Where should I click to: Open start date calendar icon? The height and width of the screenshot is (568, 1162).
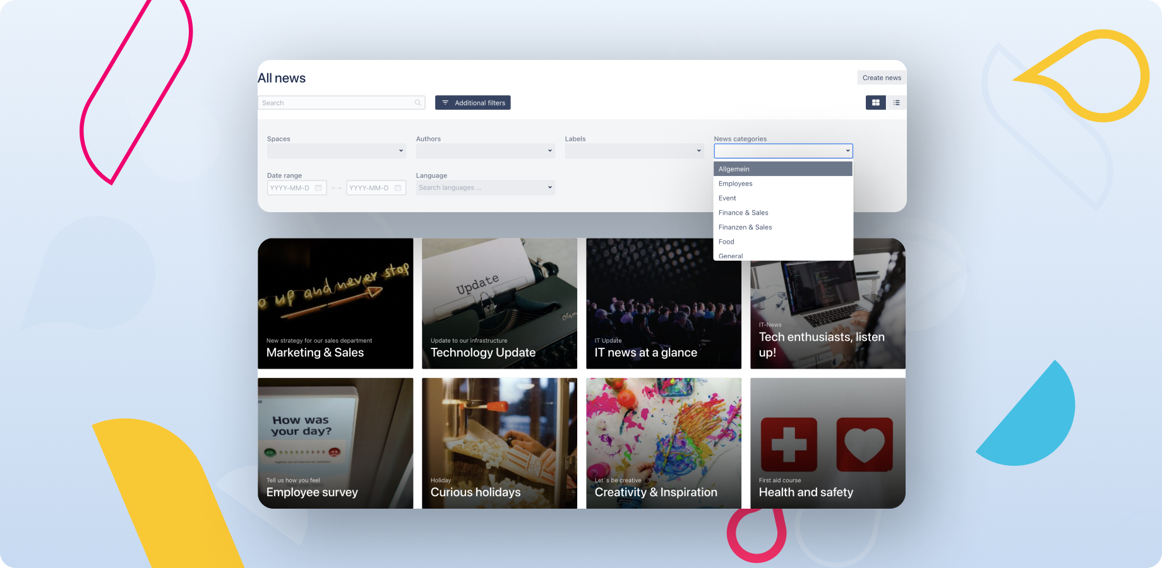[318, 188]
